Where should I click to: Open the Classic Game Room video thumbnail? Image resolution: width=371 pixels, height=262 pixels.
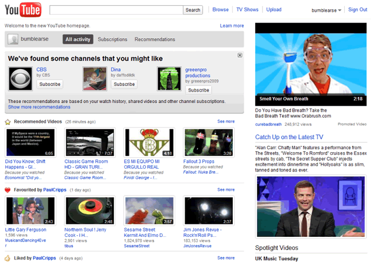click(90, 142)
